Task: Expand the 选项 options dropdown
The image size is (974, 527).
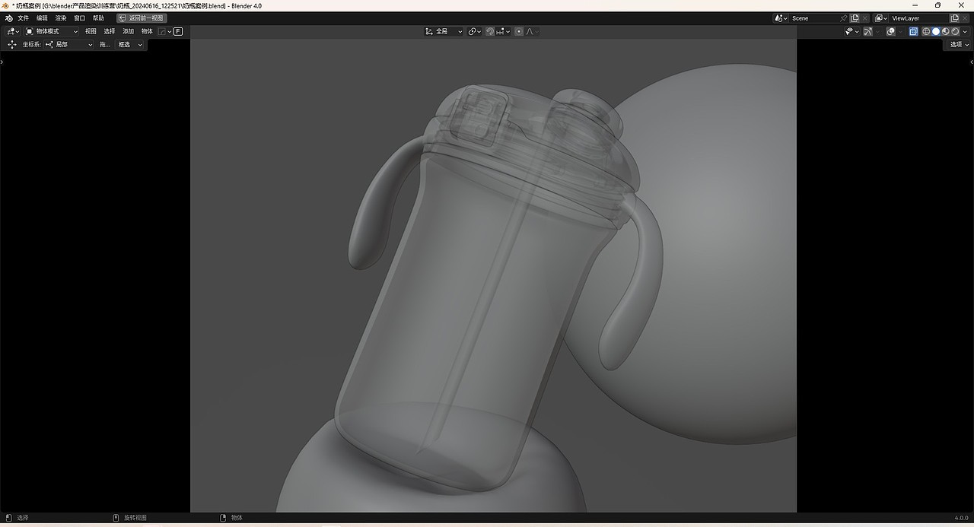Action: pyautogui.click(x=959, y=45)
